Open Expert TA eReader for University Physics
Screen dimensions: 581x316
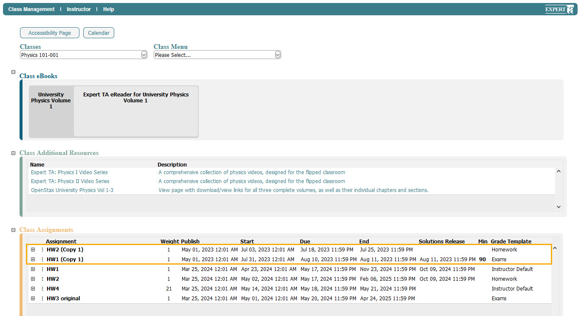pos(136,111)
